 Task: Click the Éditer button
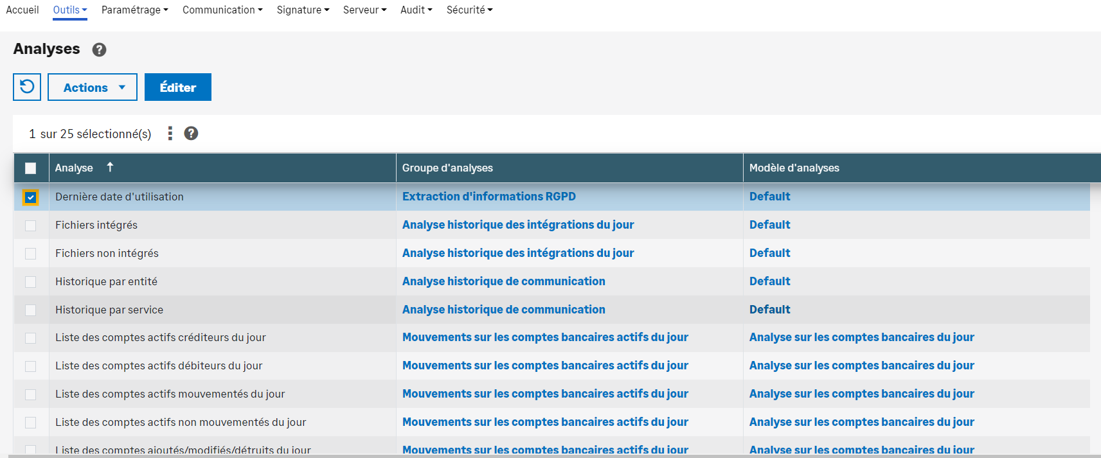click(x=178, y=87)
